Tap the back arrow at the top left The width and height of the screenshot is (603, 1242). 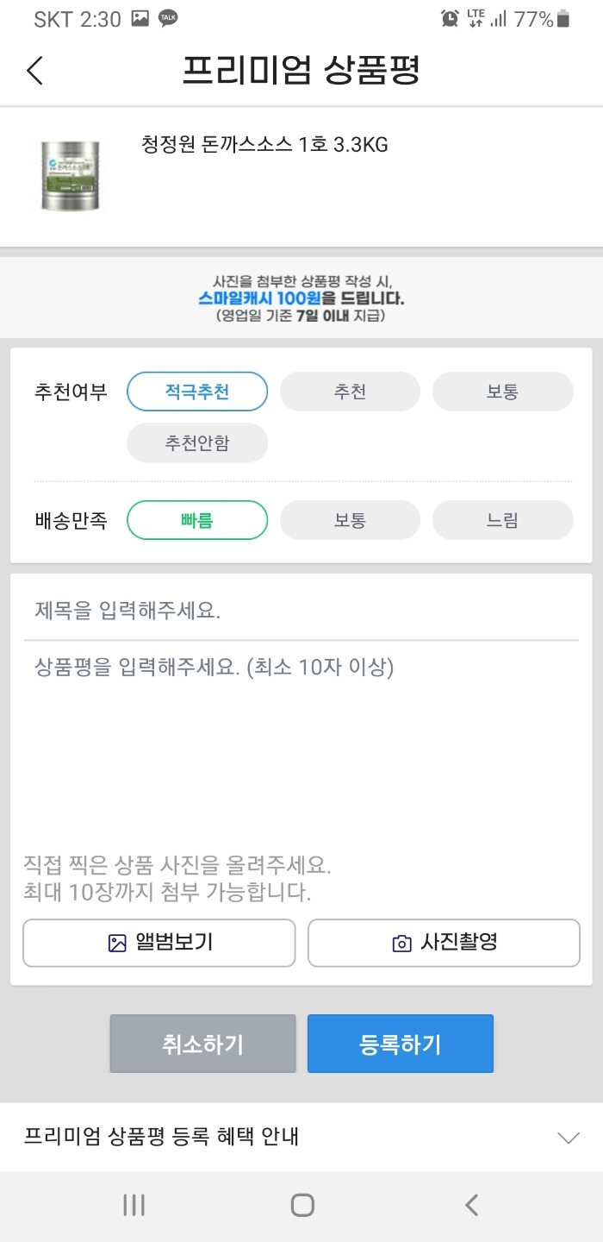click(33, 71)
